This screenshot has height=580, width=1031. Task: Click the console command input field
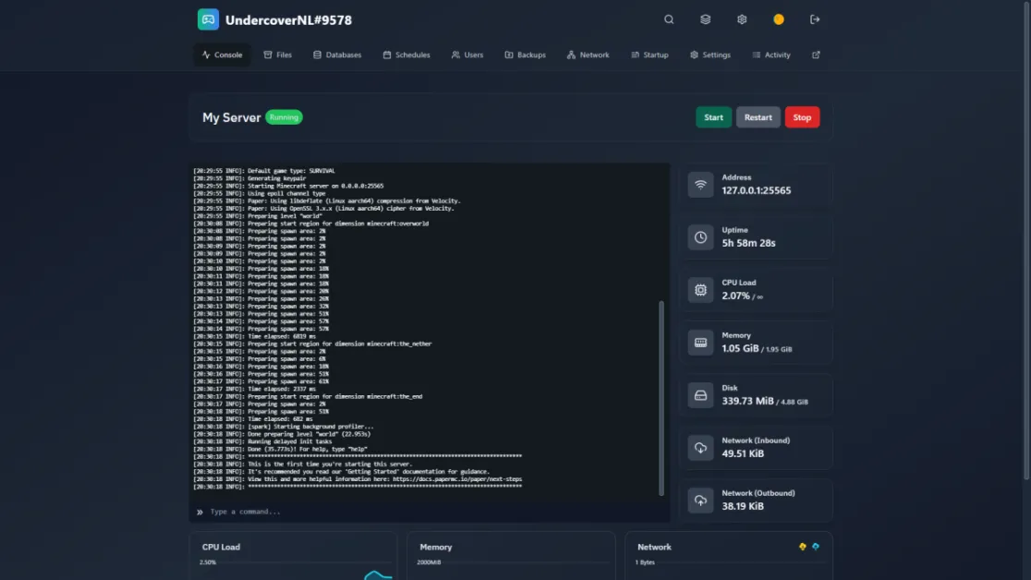coord(430,512)
